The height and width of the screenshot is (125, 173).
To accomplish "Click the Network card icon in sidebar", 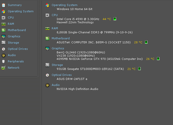I will (x=4, y=68).
